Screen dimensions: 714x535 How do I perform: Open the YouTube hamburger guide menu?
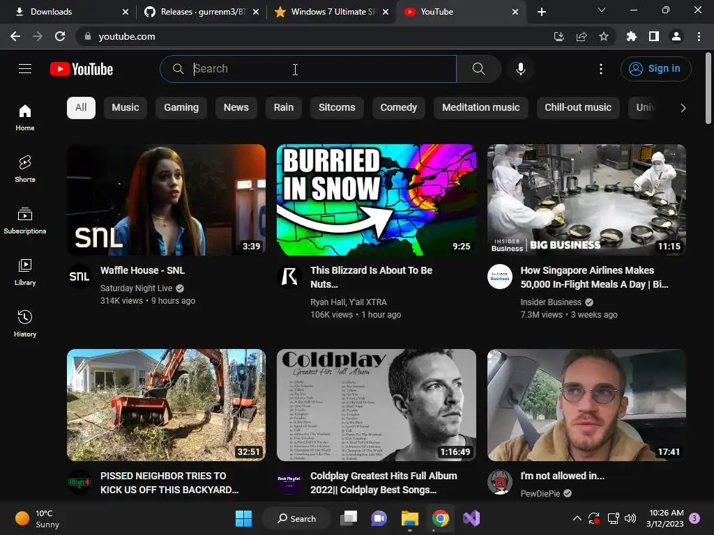tap(25, 69)
